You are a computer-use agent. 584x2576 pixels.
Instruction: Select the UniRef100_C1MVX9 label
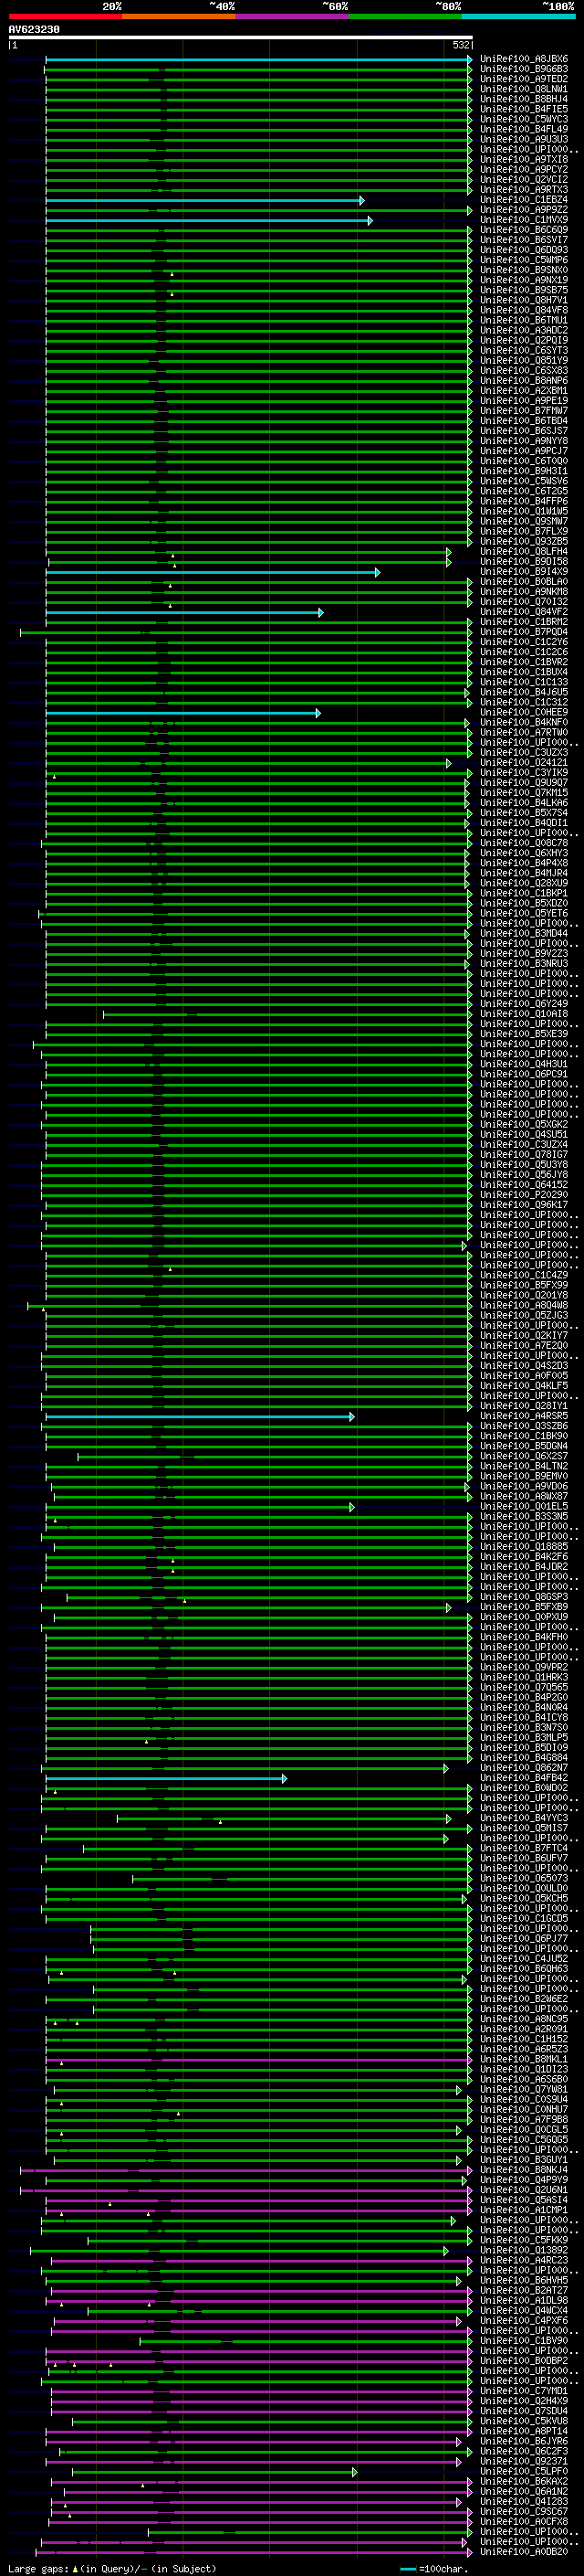pyautogui.click(x=524, y=220)
